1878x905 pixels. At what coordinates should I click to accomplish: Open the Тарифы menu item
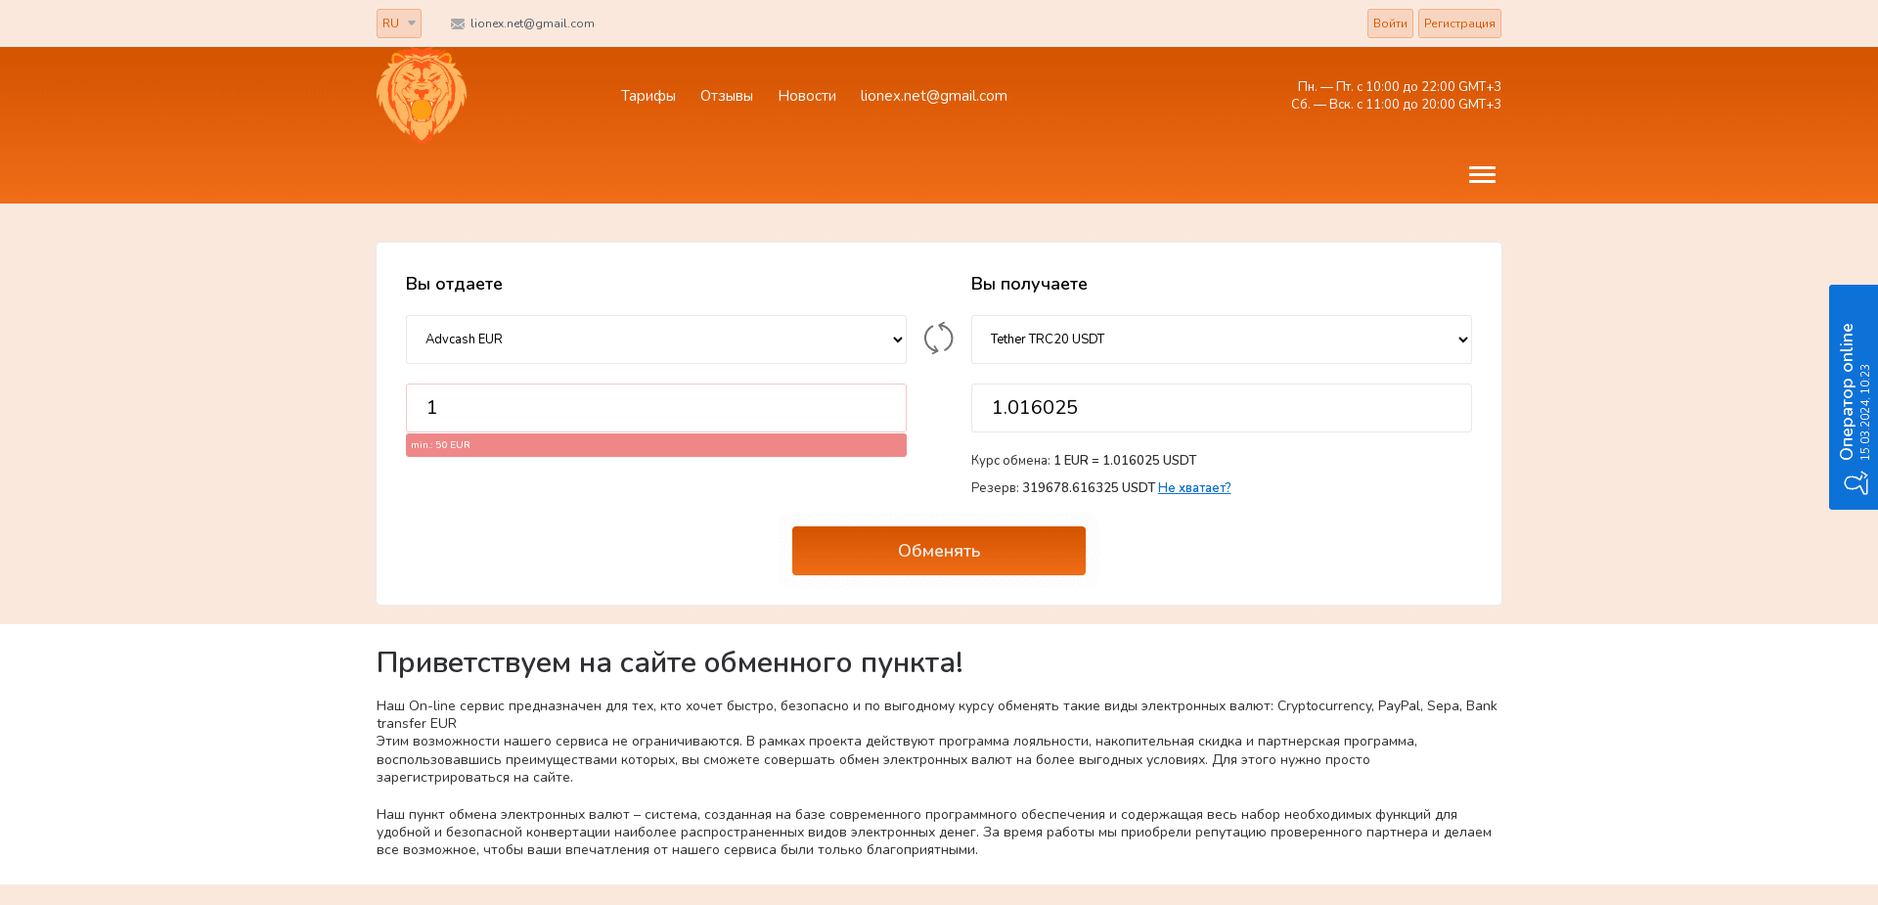click(647, 95)
